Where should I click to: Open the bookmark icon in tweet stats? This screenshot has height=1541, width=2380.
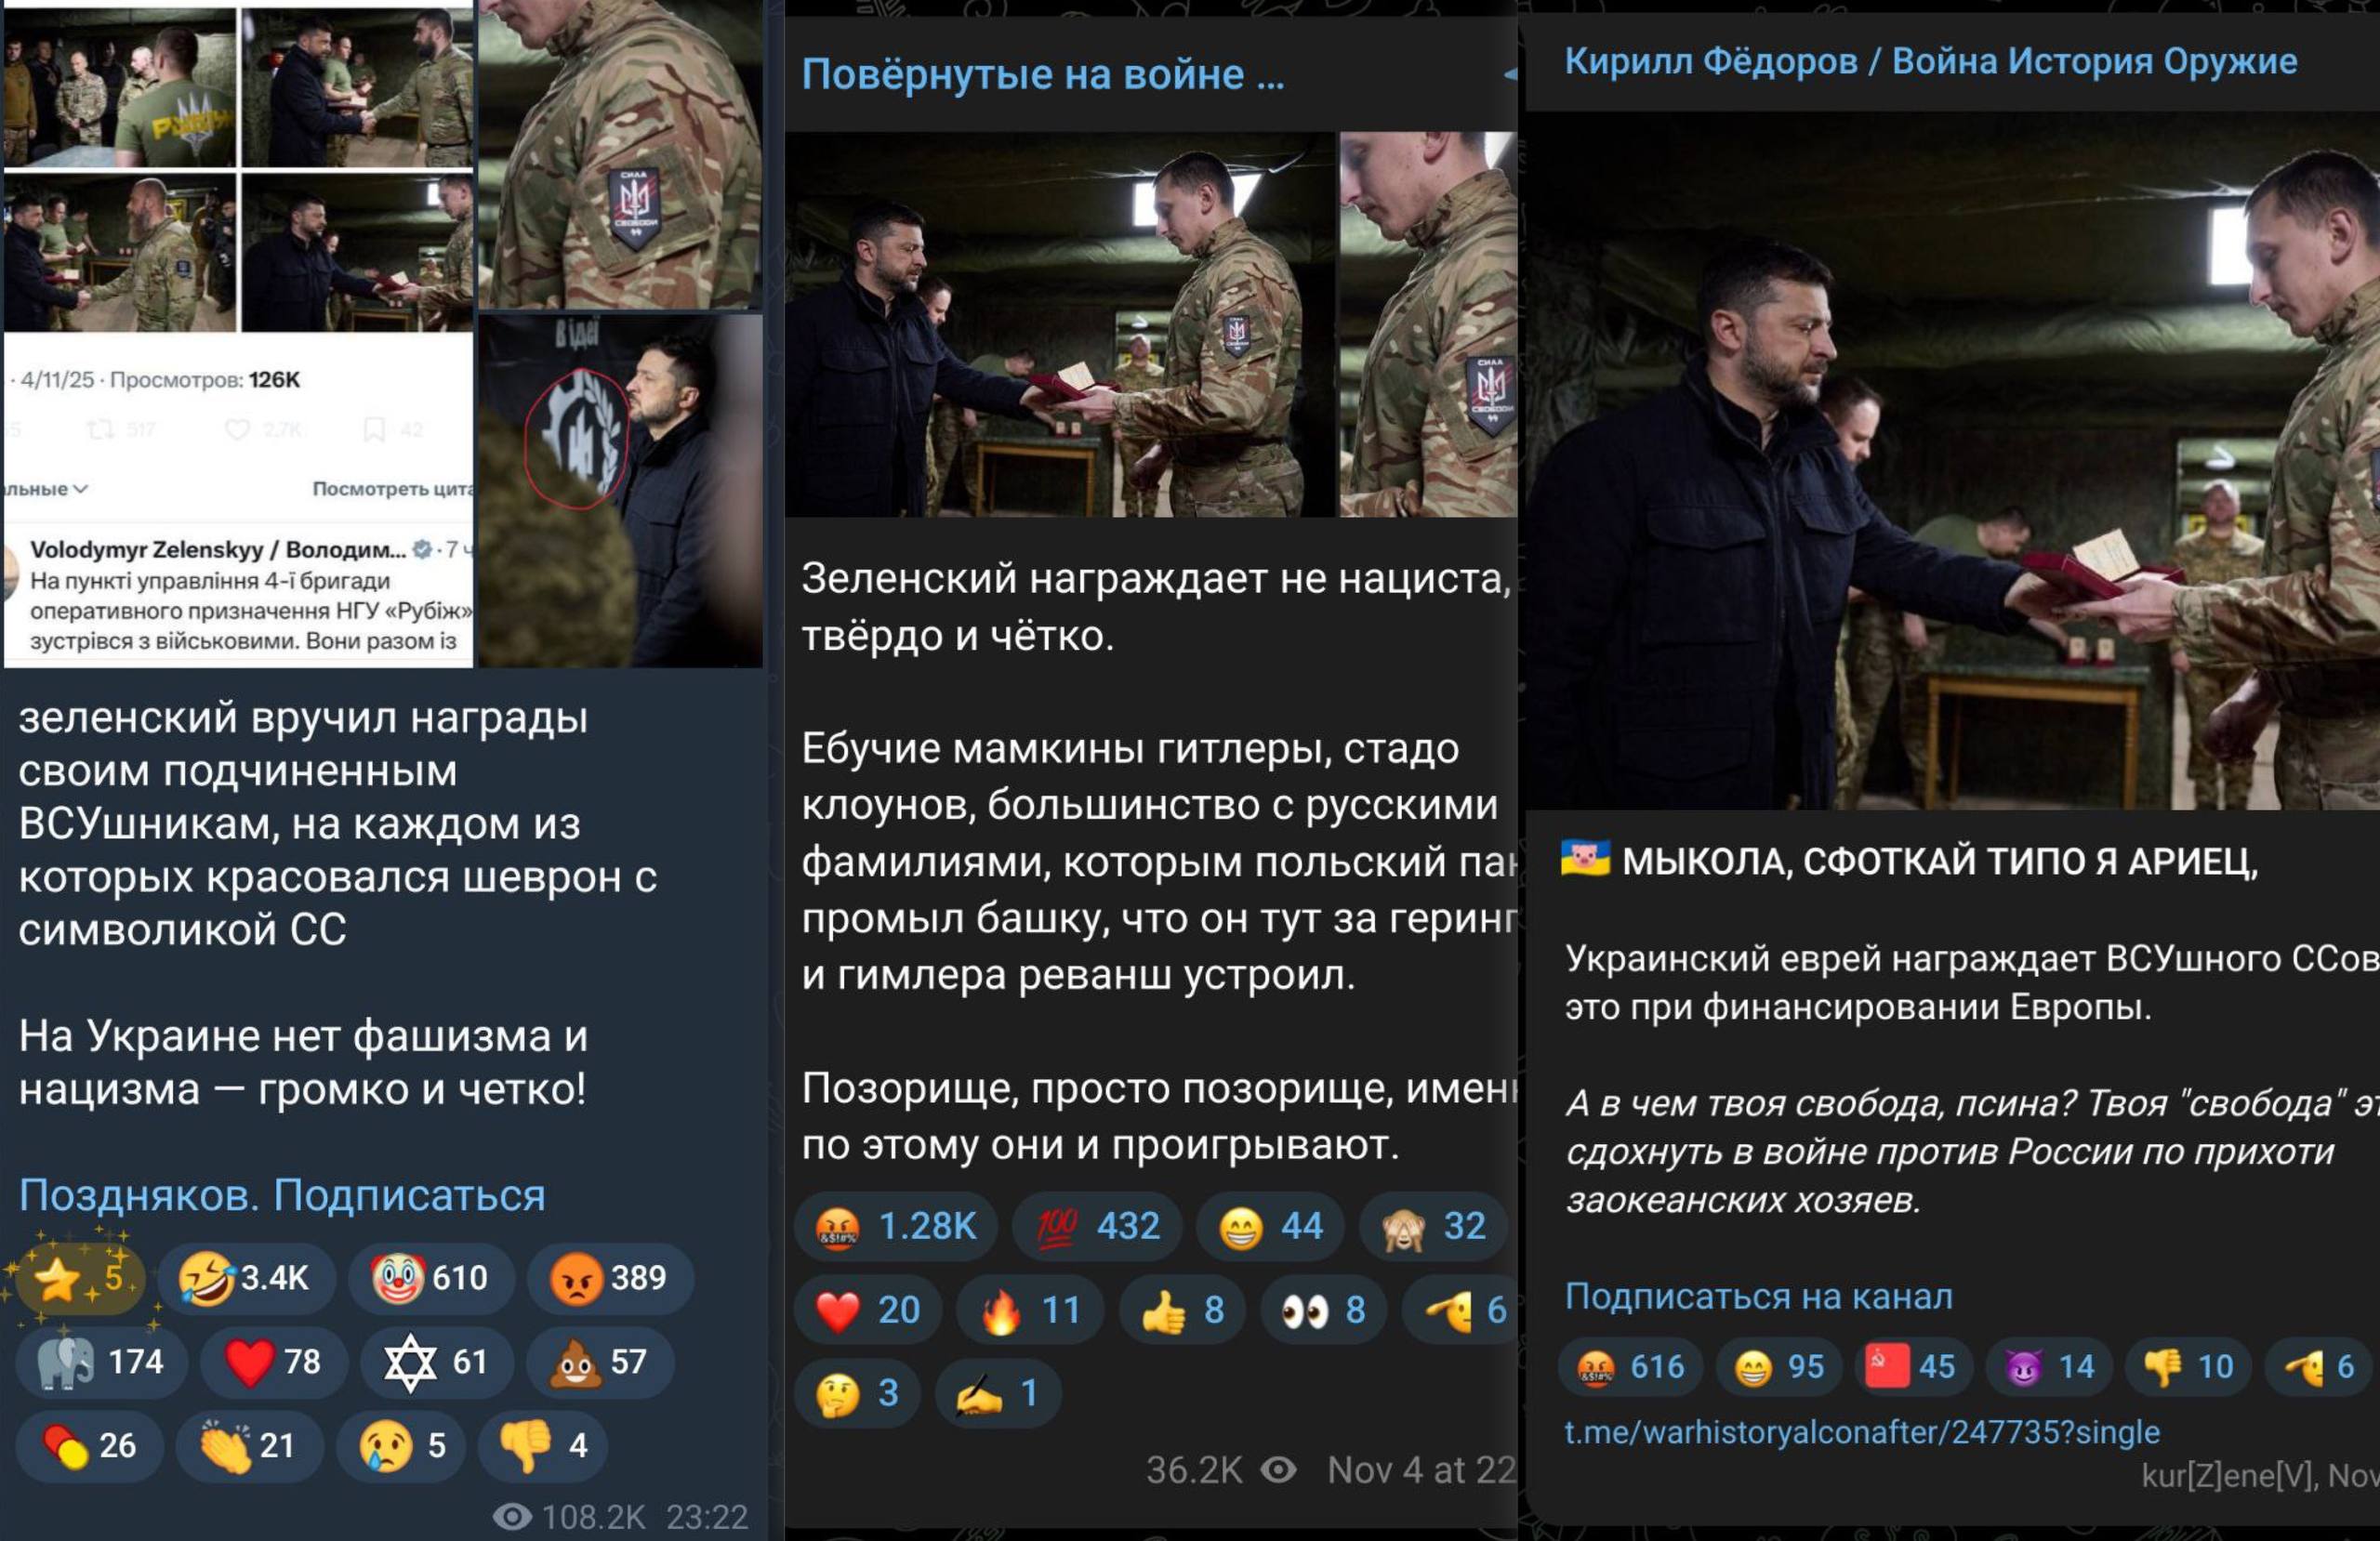(374, 430)
